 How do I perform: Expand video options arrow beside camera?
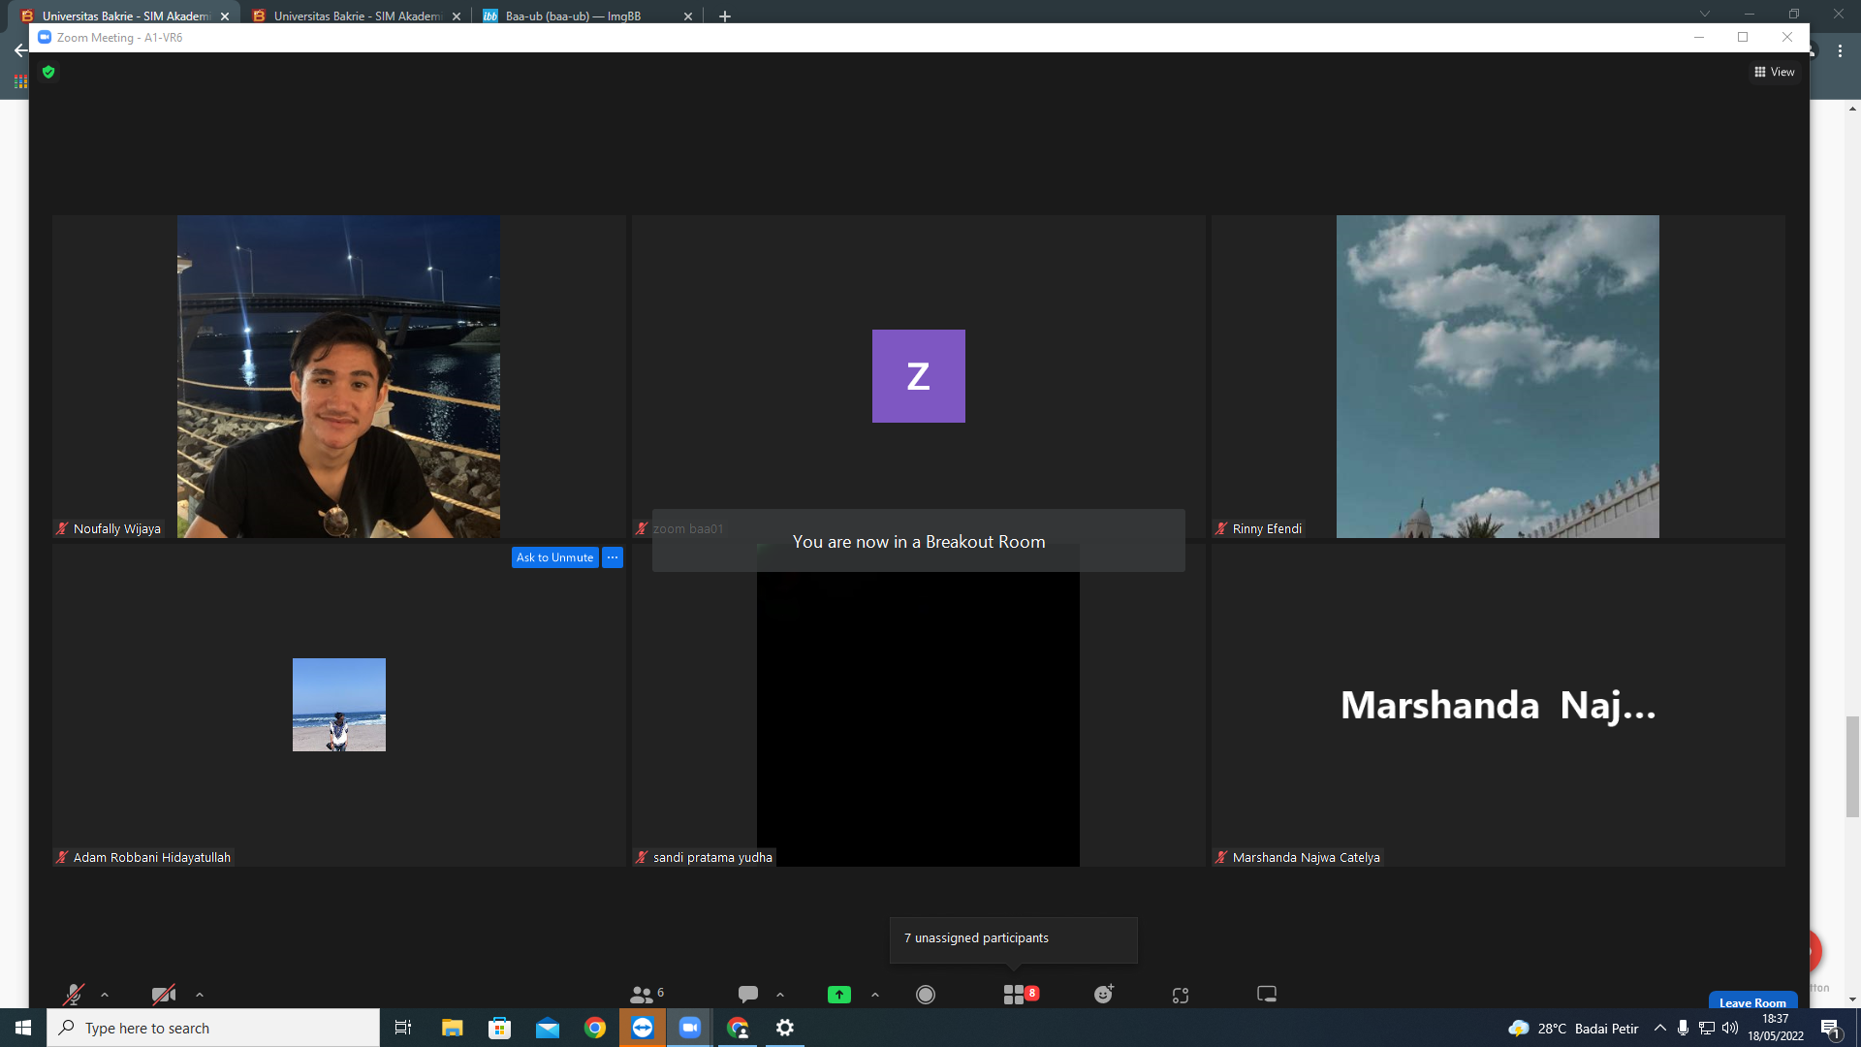click(x=200, y=995)
